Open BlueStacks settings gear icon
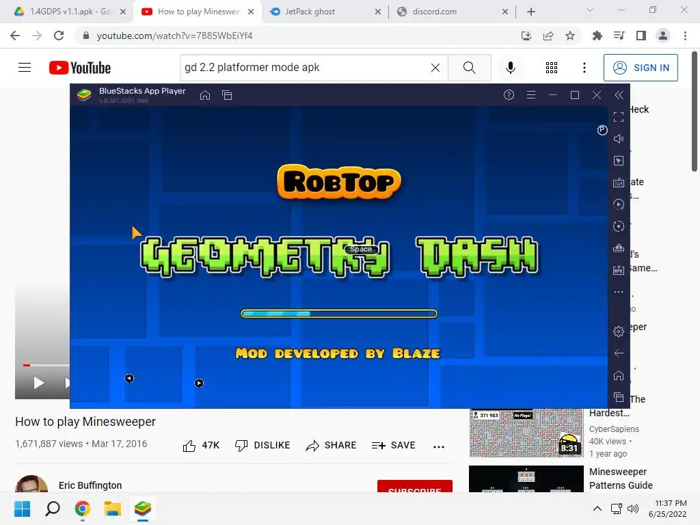 [619, 332]
